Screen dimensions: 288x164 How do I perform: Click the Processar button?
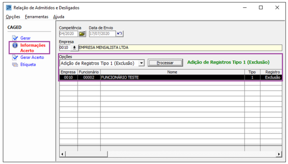[x=165, y=63]
